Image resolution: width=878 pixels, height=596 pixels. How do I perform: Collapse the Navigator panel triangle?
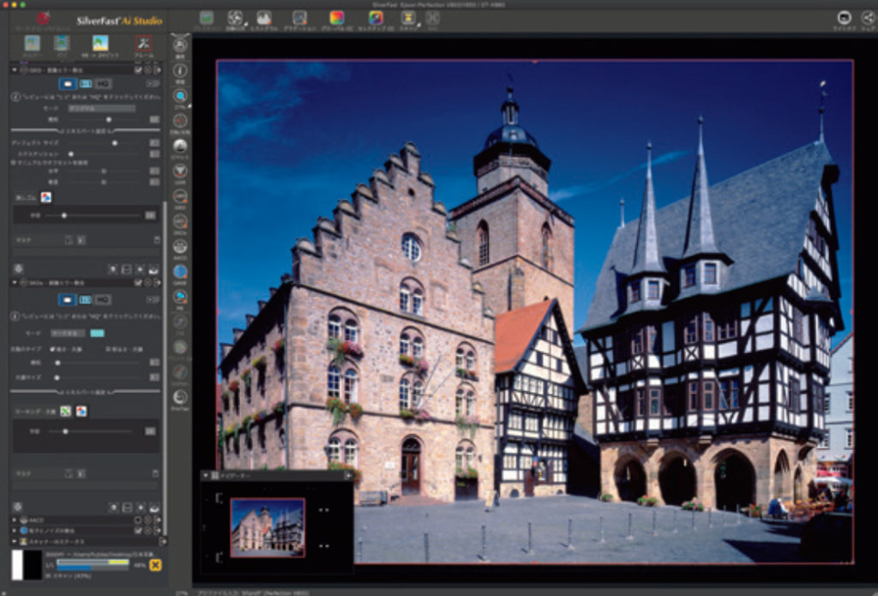tap(205, 476)
